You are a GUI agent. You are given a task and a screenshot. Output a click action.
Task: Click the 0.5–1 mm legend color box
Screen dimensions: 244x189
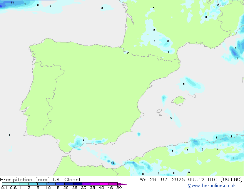(15, 184)
